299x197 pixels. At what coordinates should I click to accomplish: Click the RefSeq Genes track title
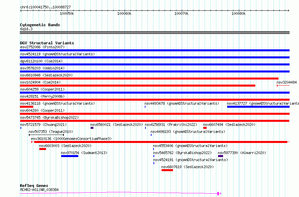(34, 186)
